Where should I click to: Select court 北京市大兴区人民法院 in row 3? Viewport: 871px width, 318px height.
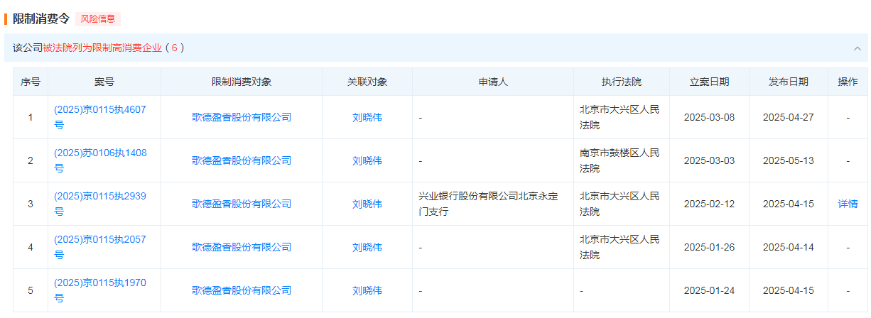click(620, 204)
